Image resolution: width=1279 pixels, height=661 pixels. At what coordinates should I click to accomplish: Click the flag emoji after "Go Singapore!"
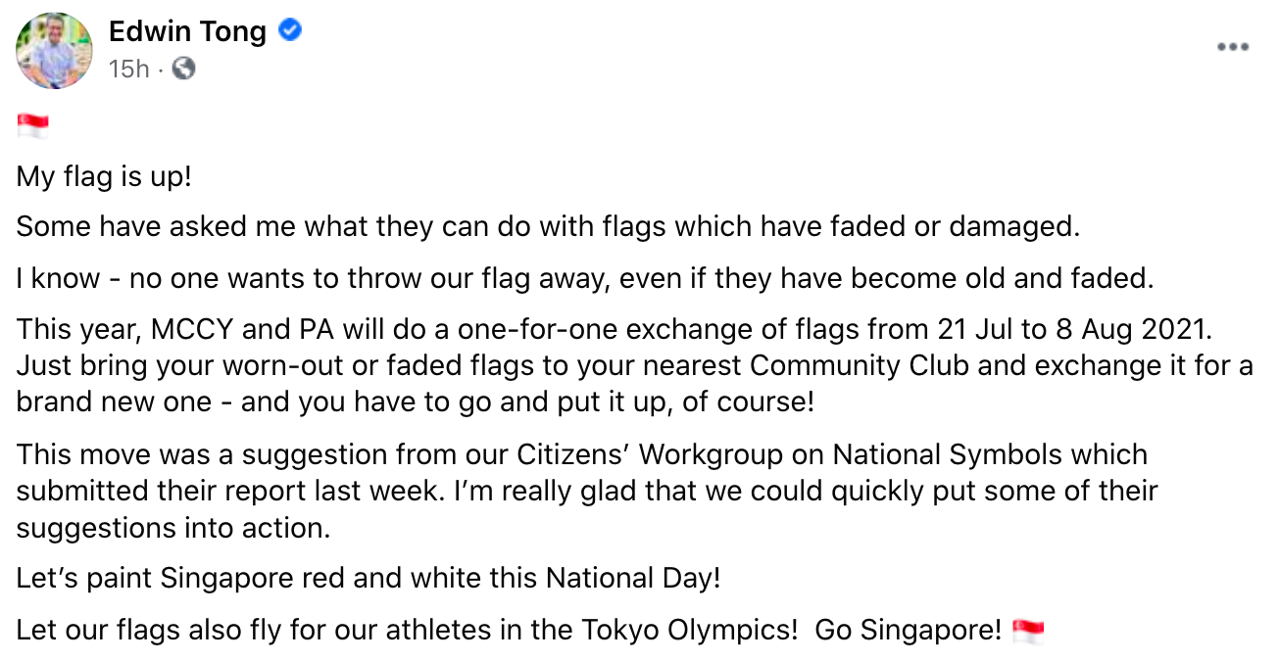point(1027,631)
